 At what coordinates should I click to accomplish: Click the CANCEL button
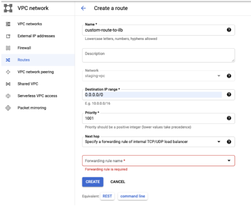(x=118, y=182)
